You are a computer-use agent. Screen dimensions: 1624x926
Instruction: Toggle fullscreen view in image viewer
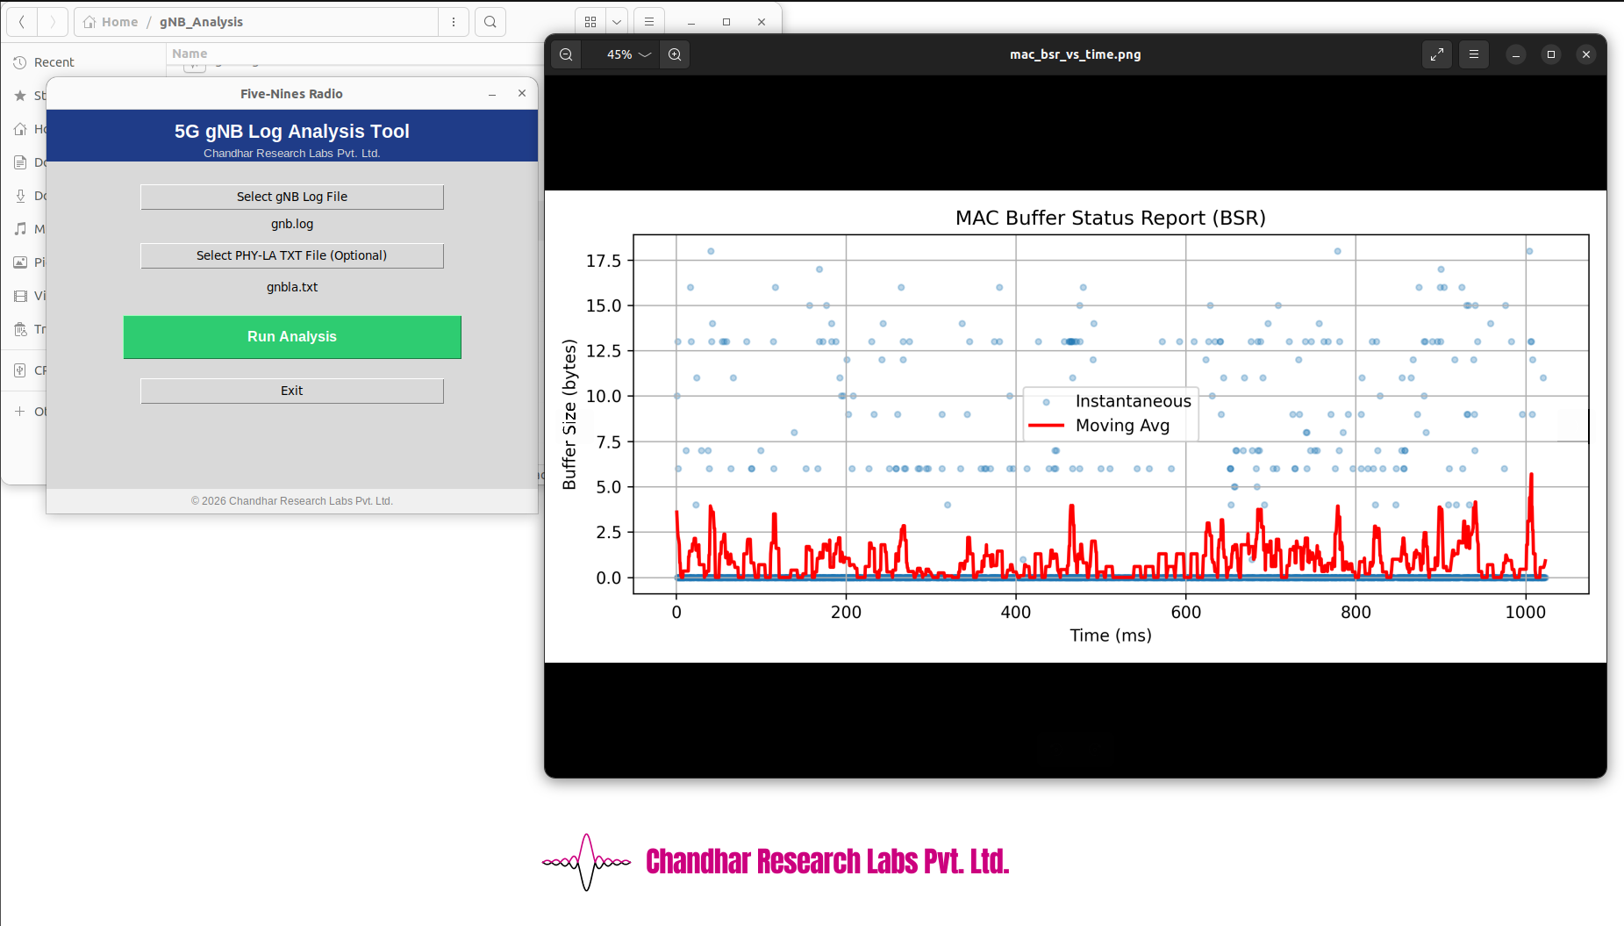1437,54
